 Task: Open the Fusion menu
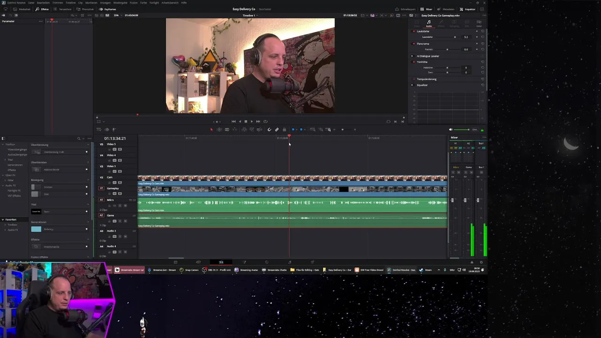[134, 2]
